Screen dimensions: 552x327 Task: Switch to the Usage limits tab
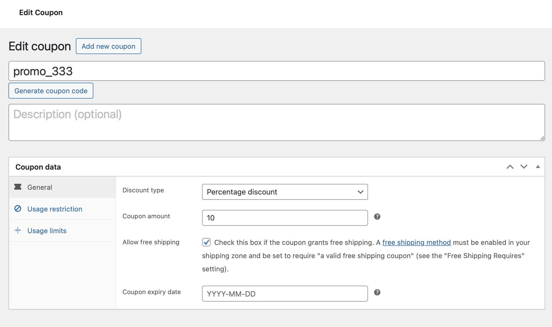click(47, 231)
